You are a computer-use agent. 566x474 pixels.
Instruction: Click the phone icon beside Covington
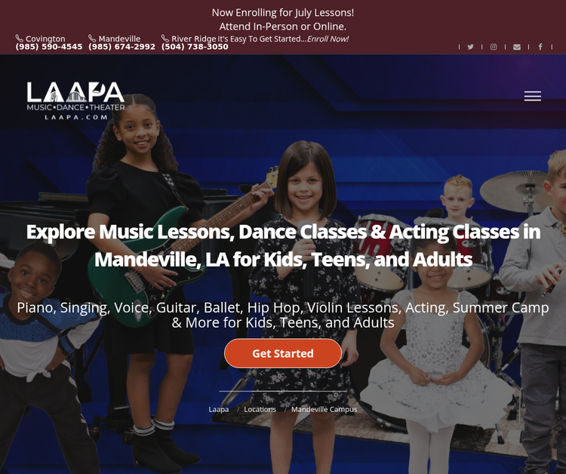(x=20, y=38)
